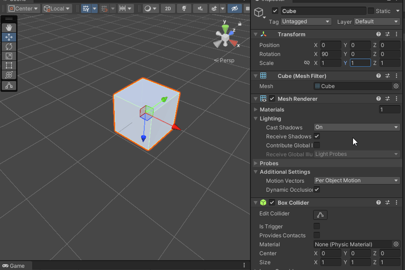Click the Cube name field
The width and height of the screenshot is (405, 270).
click(x=323, y=11)
